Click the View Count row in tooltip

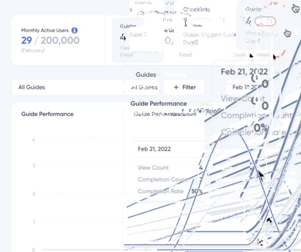[x=170, y=168]
